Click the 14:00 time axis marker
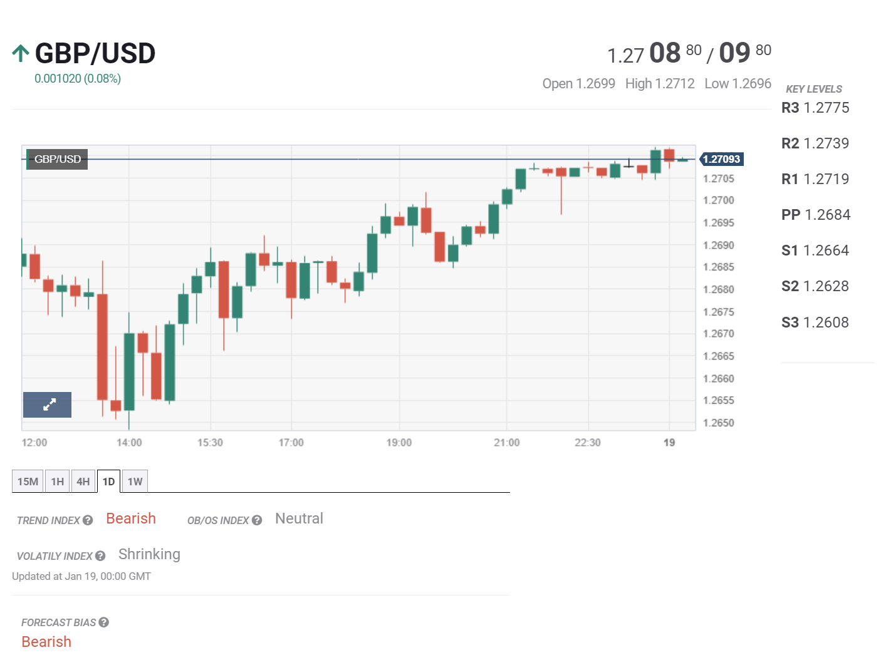Viewport: 886px width, 665px height. pyautogui.click(x=129, y=443)
